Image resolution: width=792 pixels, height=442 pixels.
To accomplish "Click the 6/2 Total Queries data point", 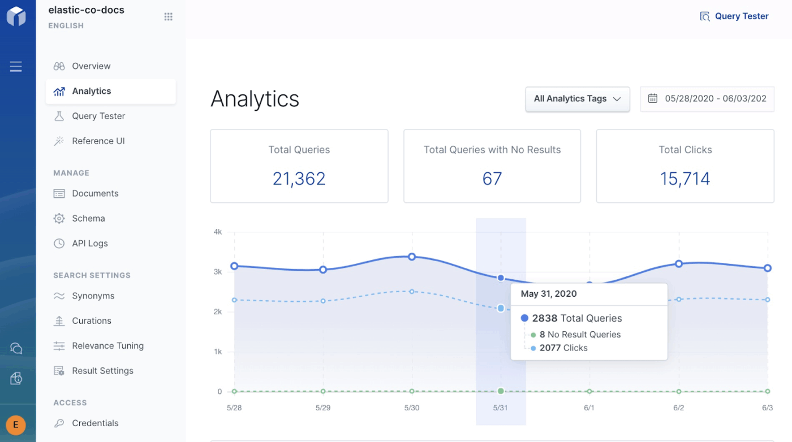I will pos(679,264).
